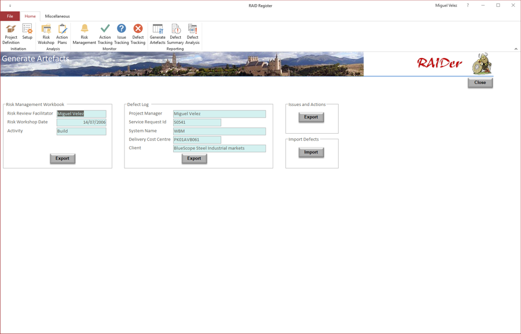Open Risk Management bell icon
Viewport: 521px width, 334px height.
pyautogui.click(x=85, y=34)
